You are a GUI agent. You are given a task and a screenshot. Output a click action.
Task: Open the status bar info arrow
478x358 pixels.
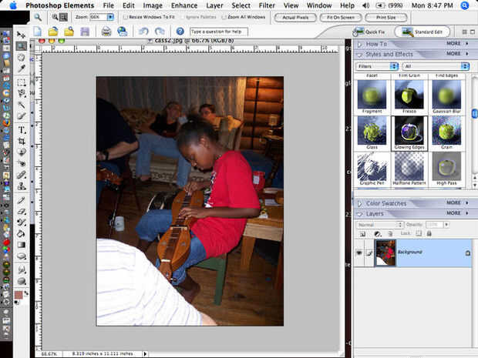pos(145,353)
